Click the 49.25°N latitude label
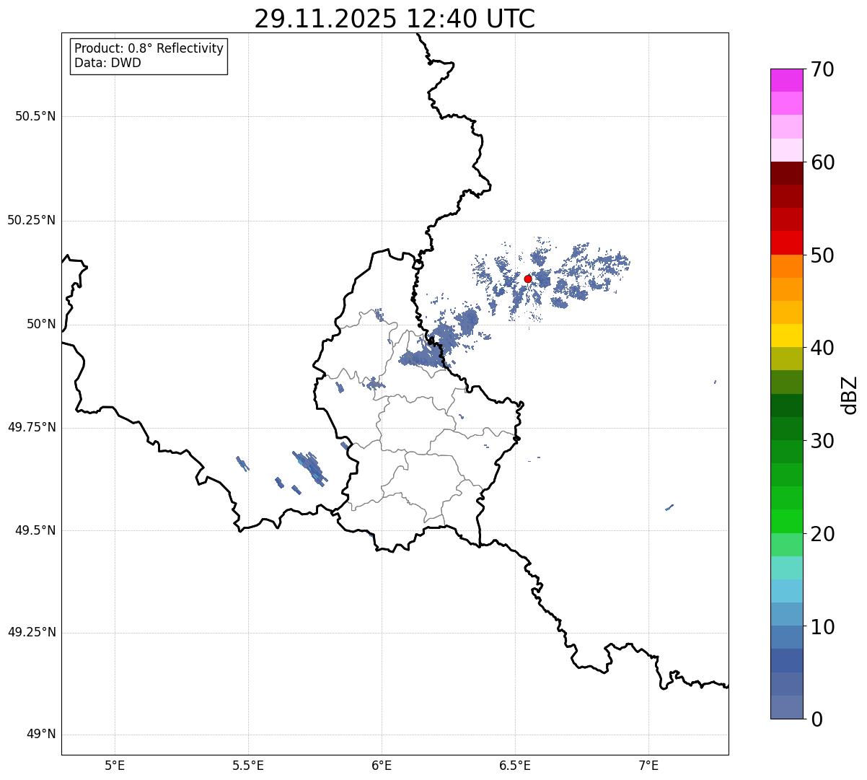 point(31,632)
